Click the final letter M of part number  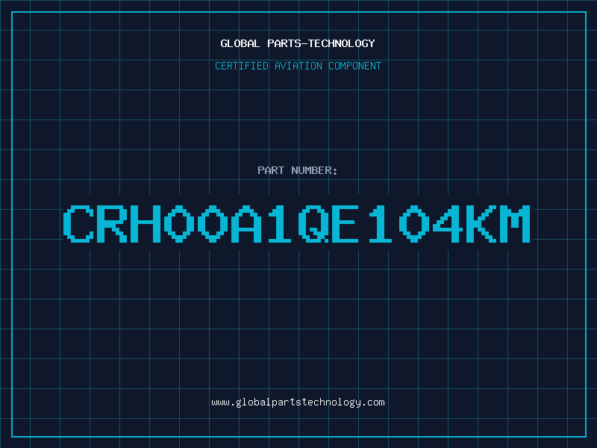pos(515,223)
